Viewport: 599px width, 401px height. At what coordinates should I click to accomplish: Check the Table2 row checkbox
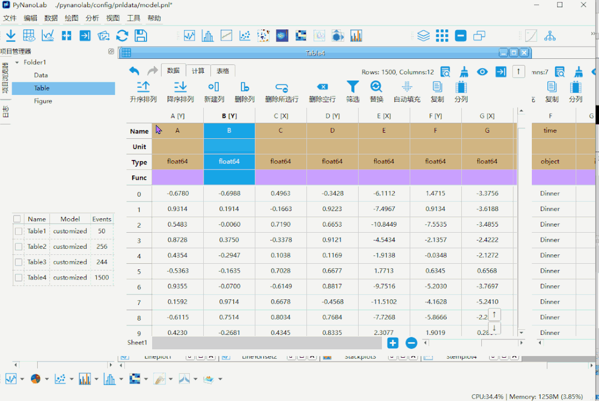(18, 247)
